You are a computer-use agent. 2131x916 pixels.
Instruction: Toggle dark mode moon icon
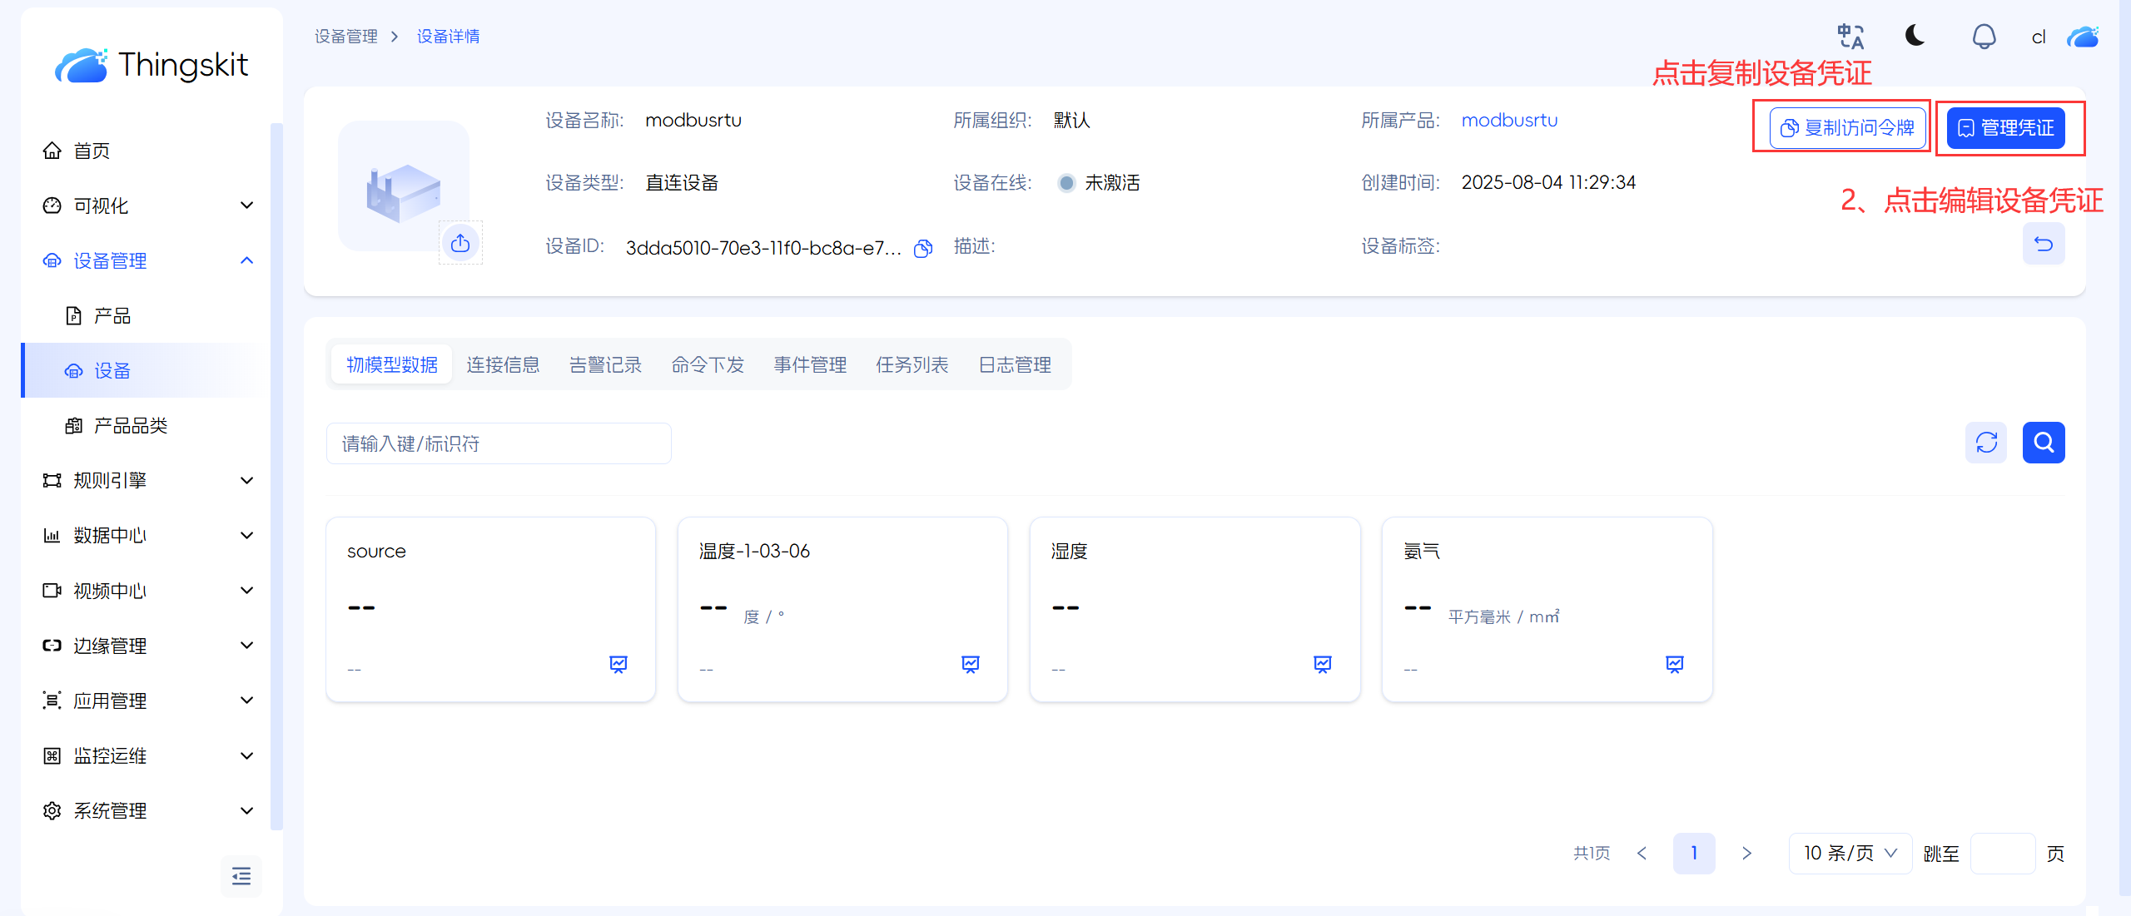(1915, 36)
